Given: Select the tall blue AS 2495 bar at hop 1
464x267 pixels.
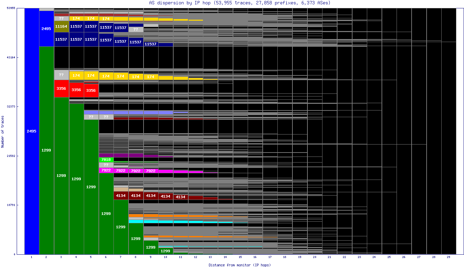Looking at the screenshot, I should pyautogui.click(x=32, y=131).
